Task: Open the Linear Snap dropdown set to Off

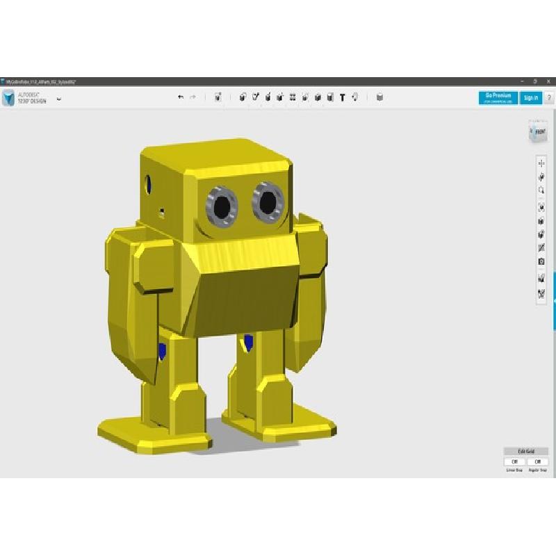Action: point(514,461)
